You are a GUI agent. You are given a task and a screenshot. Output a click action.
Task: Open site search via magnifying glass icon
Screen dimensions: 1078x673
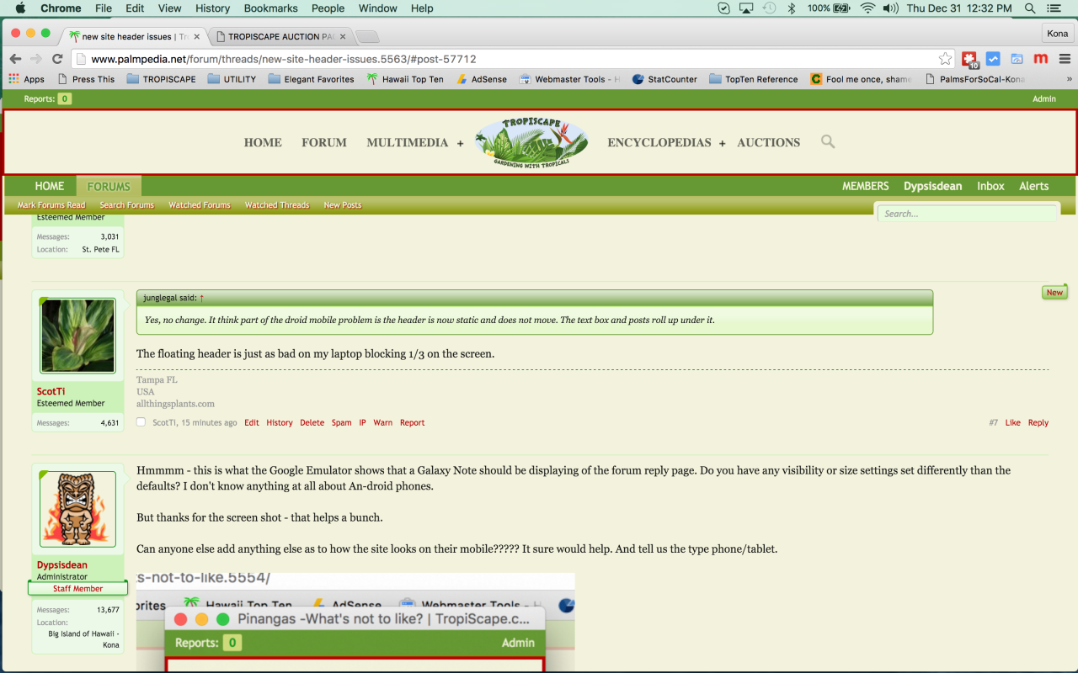point(828,141)
